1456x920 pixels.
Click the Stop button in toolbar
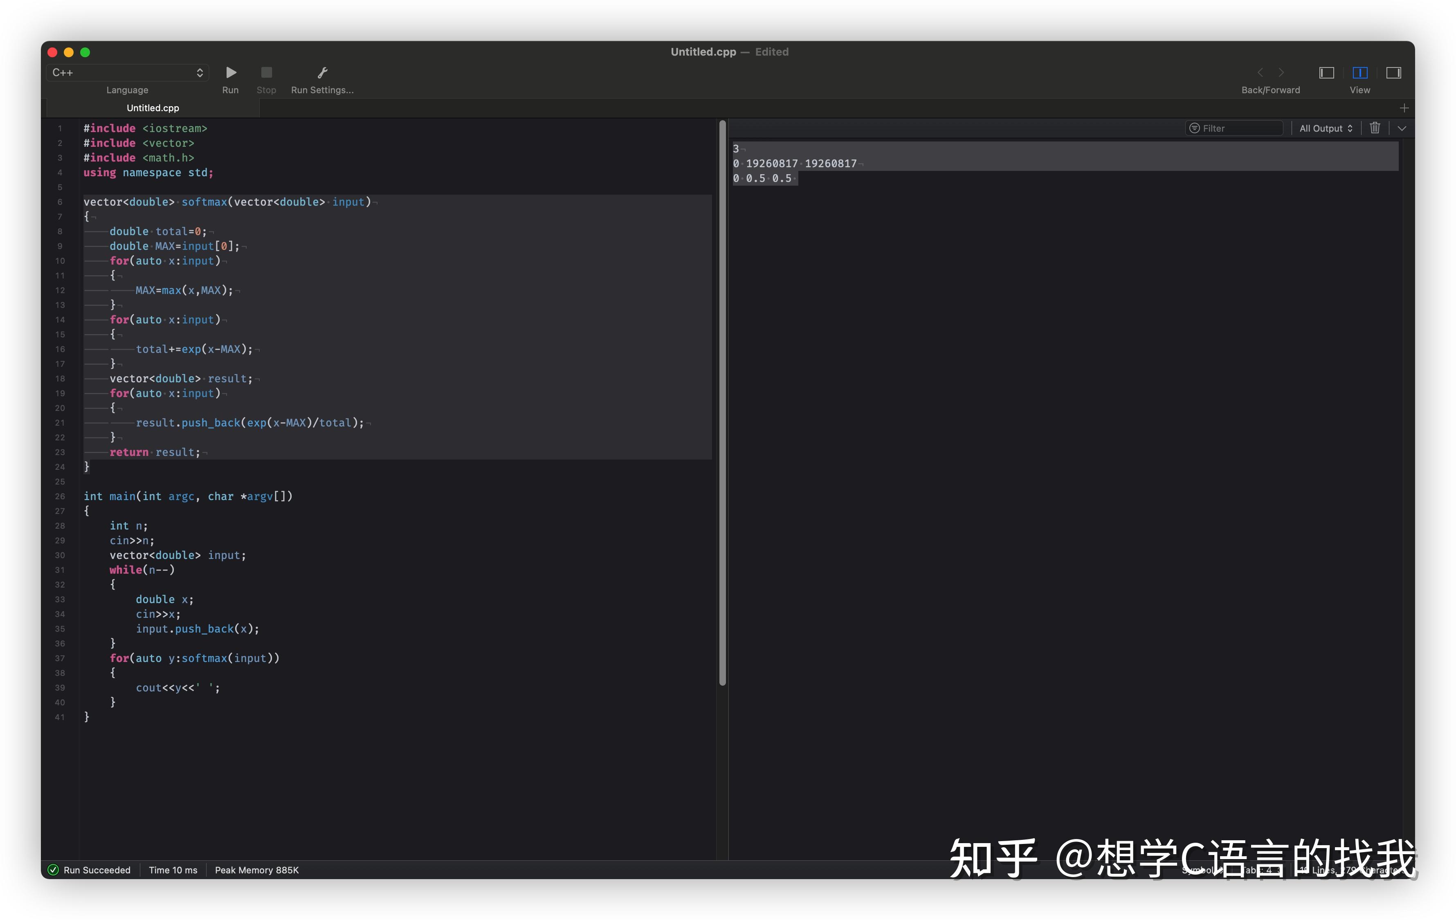pos(266,72)
